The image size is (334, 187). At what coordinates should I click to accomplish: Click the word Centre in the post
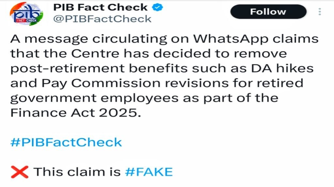click(95, 54)
